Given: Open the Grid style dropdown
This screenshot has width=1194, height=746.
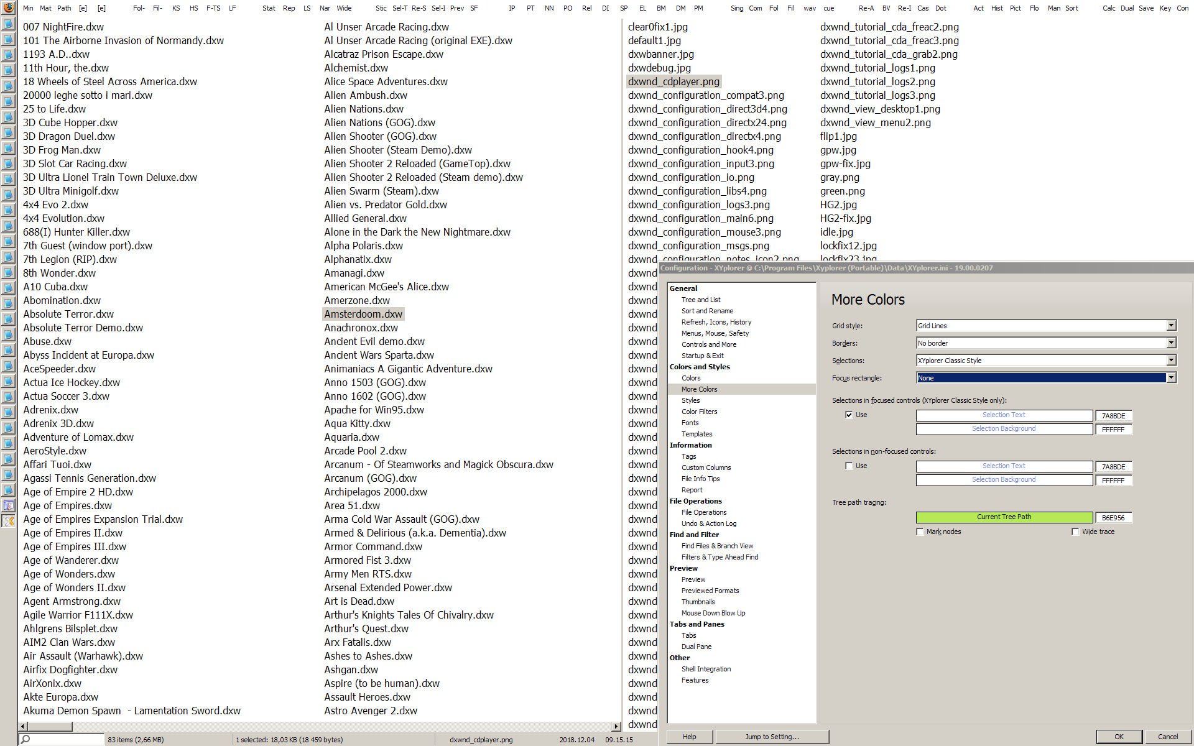Looking at the screenshot, I should point(1171,325).
